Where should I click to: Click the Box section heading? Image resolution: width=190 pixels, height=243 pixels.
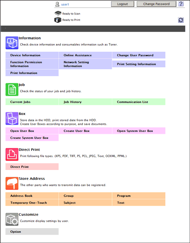click(x=22, y=114)
